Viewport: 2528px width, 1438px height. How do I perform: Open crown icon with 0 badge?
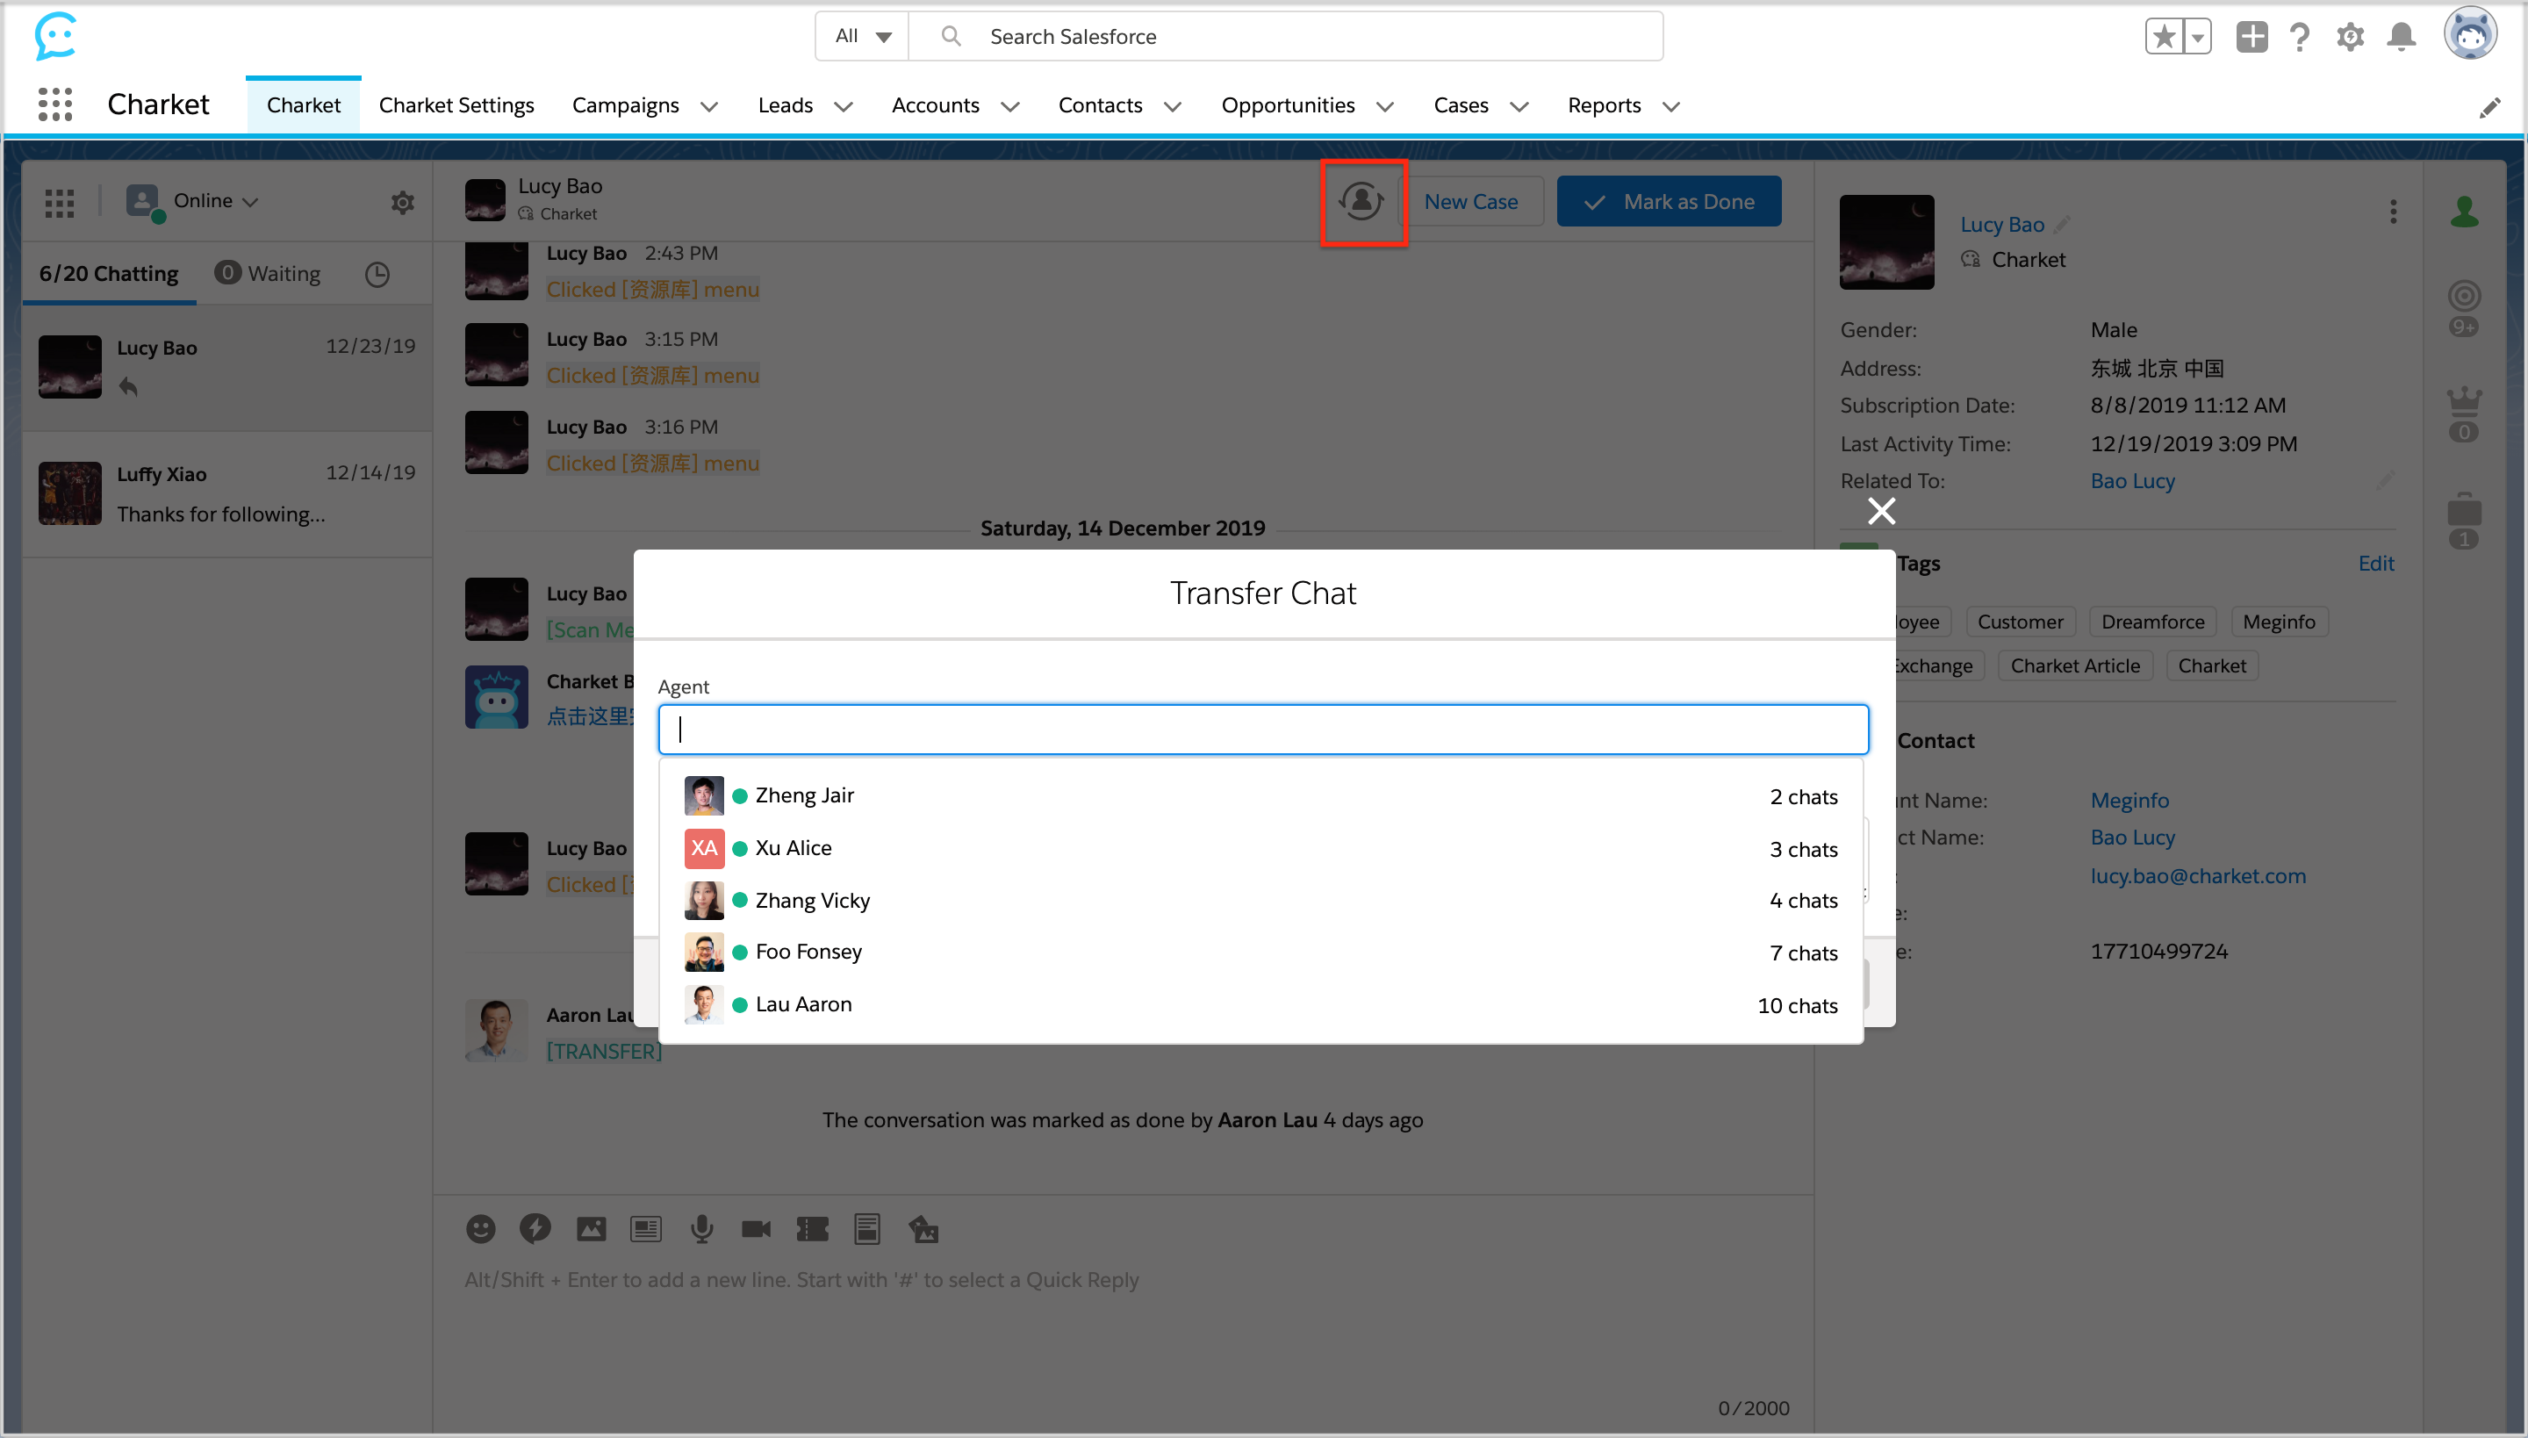click(2465, 413)
